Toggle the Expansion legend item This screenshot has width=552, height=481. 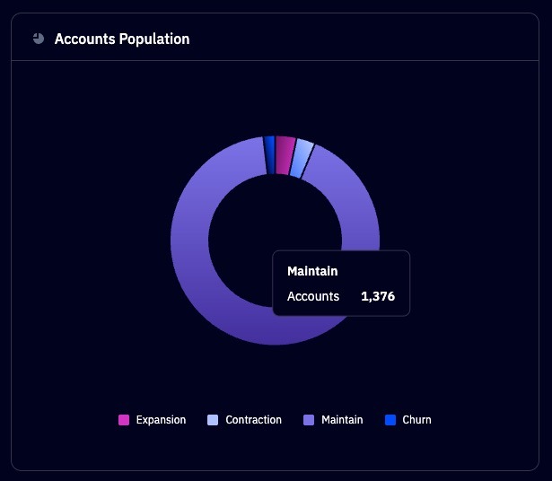[x=152, y=420]
